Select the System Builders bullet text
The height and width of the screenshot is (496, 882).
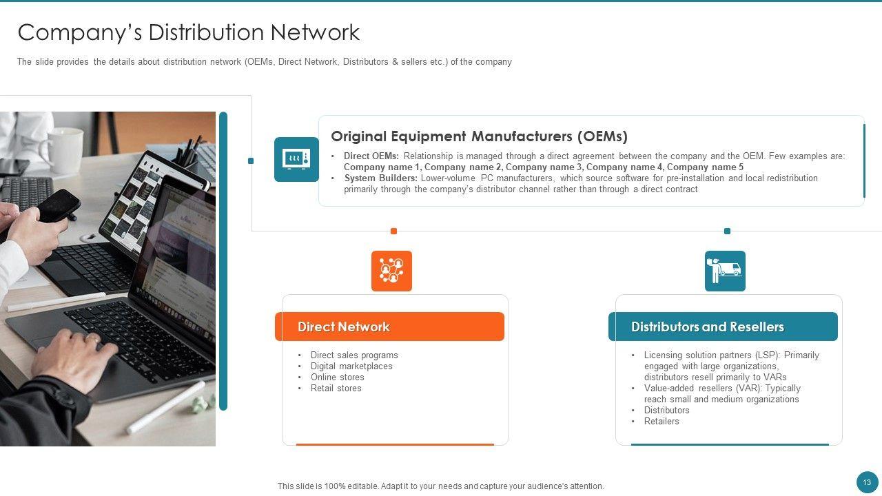pyautogui.click(x=581, y=184)
